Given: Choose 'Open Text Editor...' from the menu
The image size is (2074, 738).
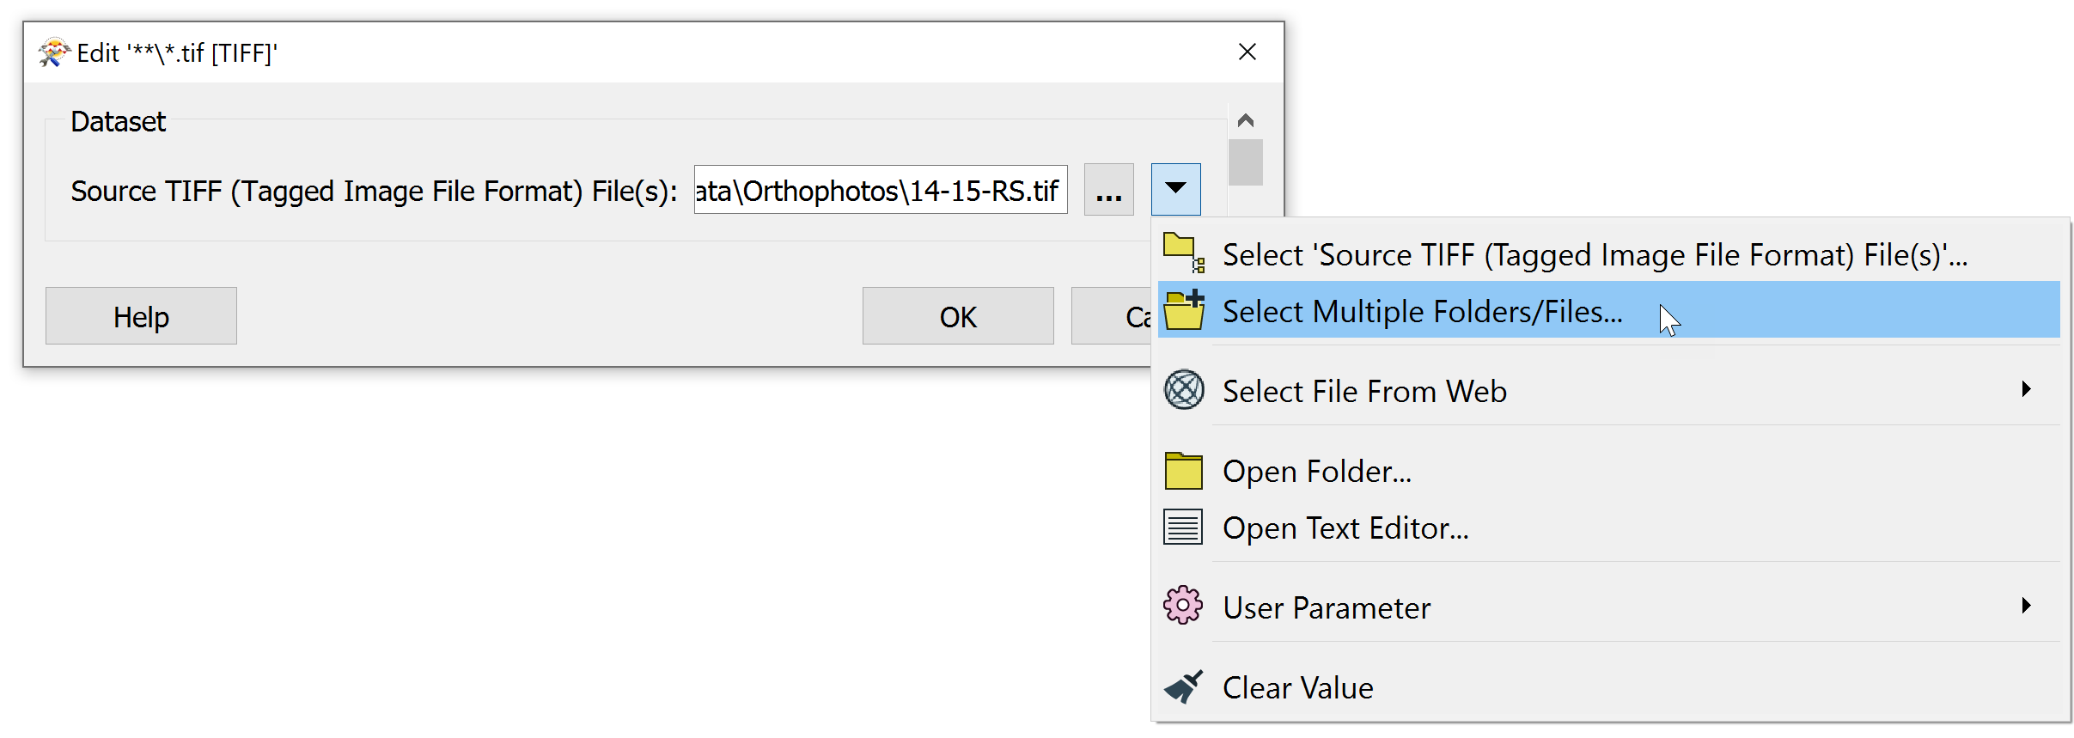Looking at the screenshot, I should (x=1345, y=527).
